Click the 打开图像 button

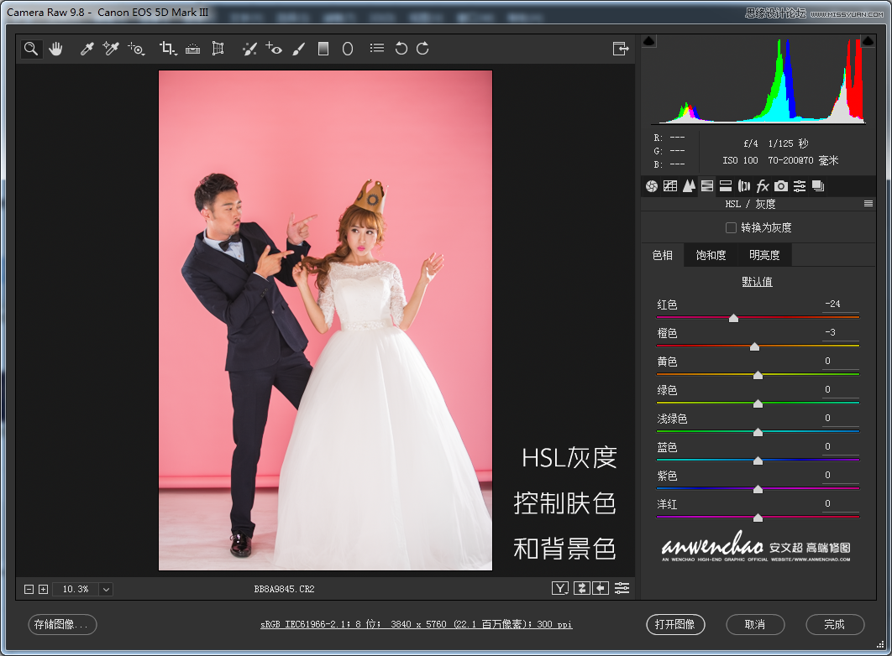tap(676, 625)
